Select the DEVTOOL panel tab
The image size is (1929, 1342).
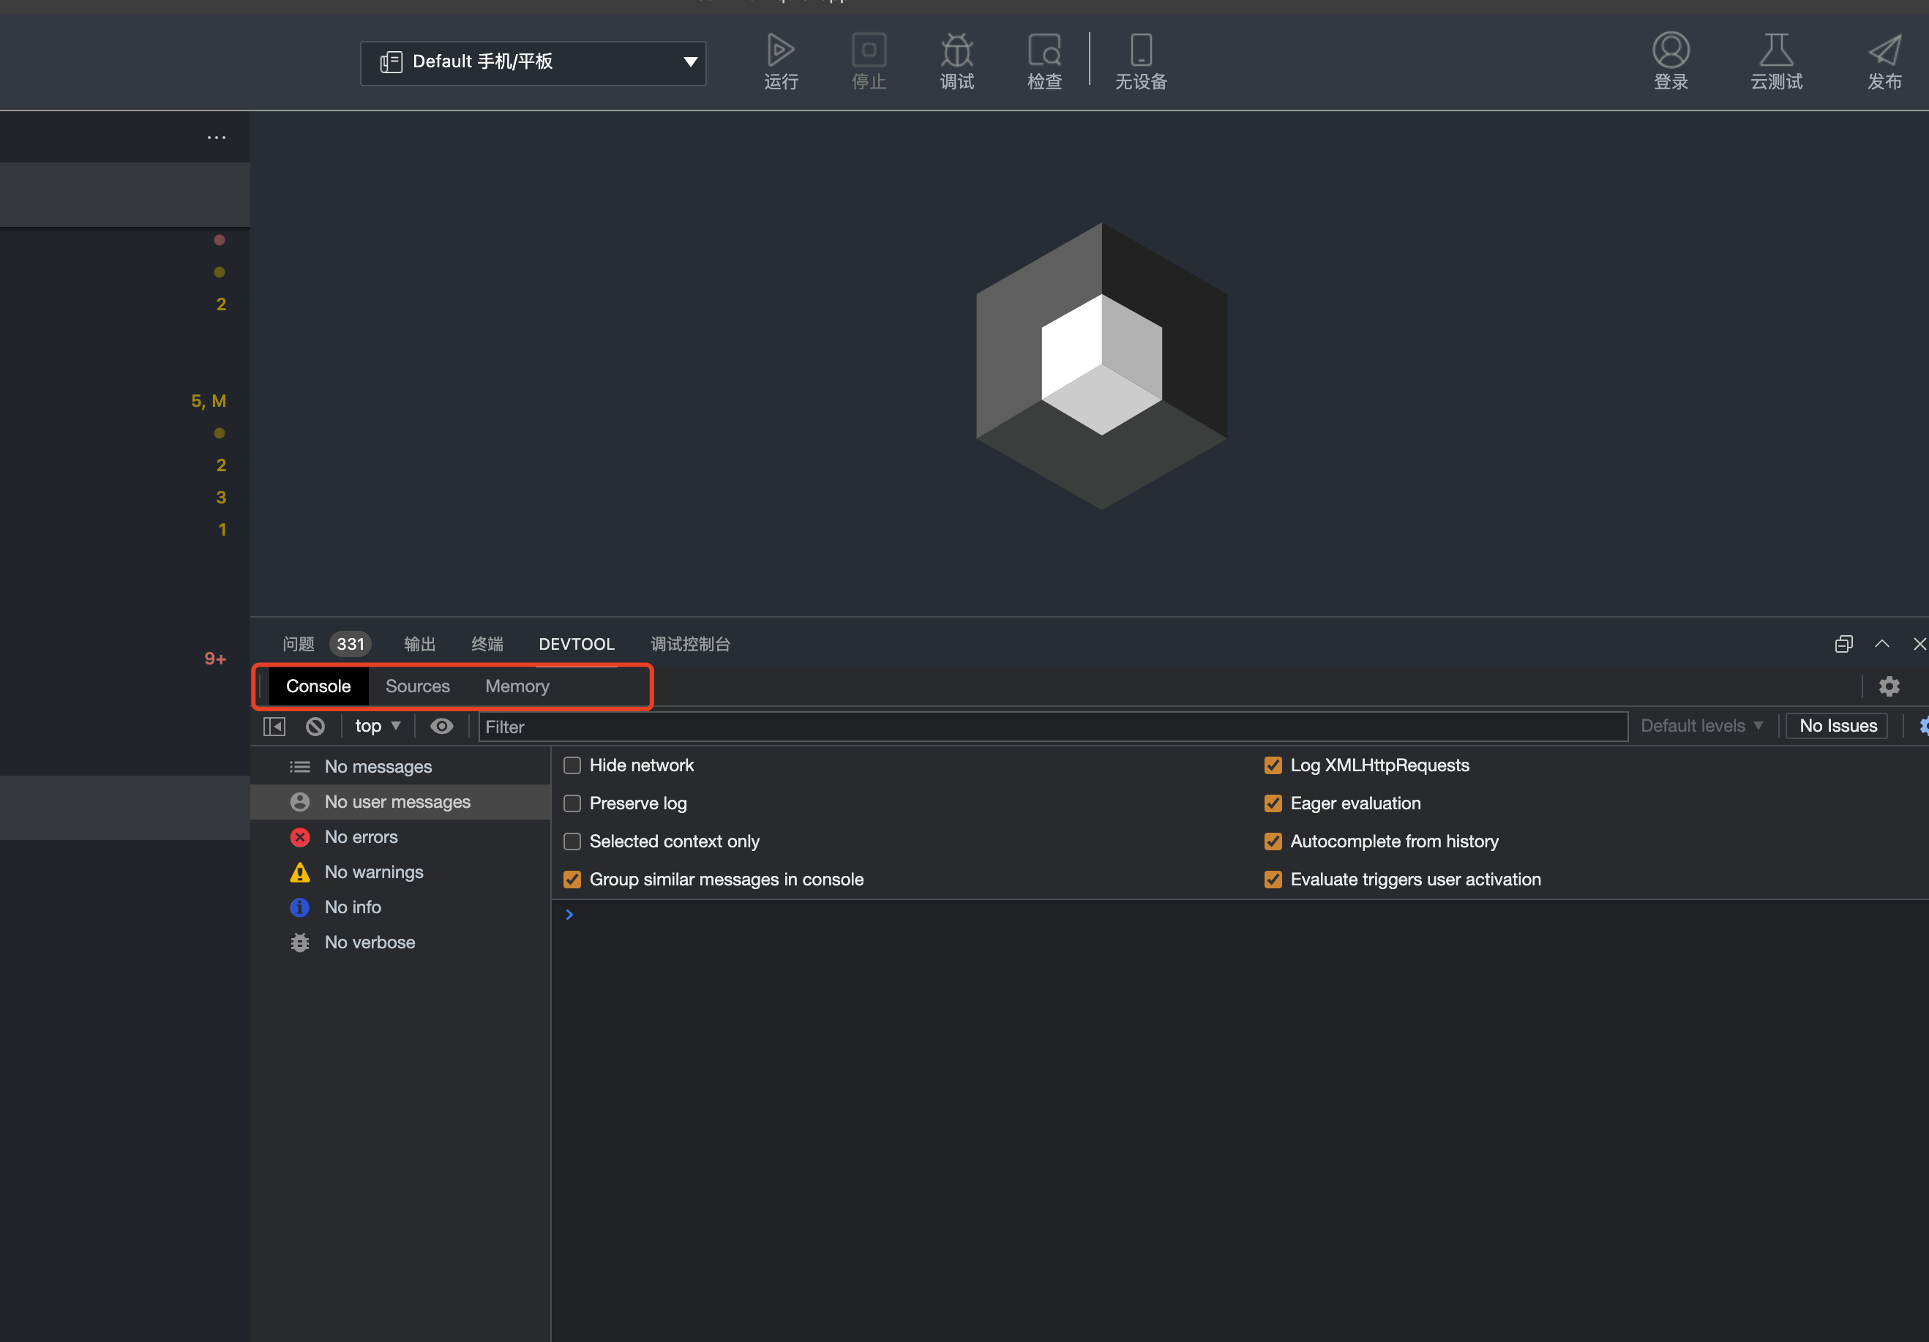[577, 645]
